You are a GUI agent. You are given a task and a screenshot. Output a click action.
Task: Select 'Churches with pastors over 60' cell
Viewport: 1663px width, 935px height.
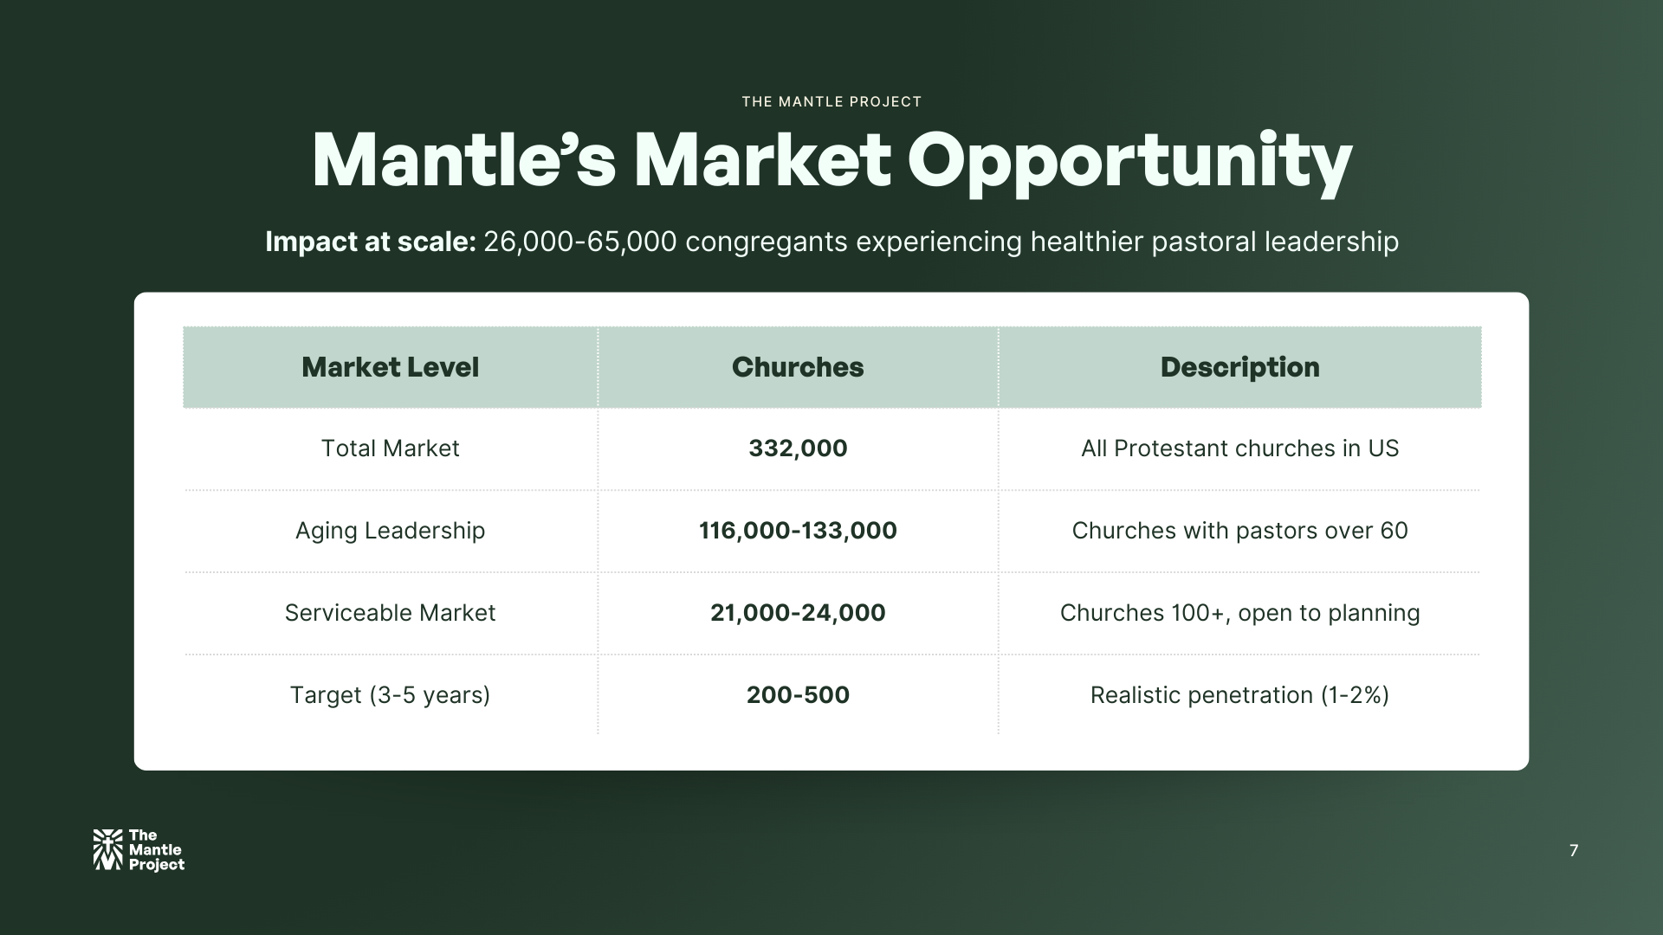[1239, 531]
